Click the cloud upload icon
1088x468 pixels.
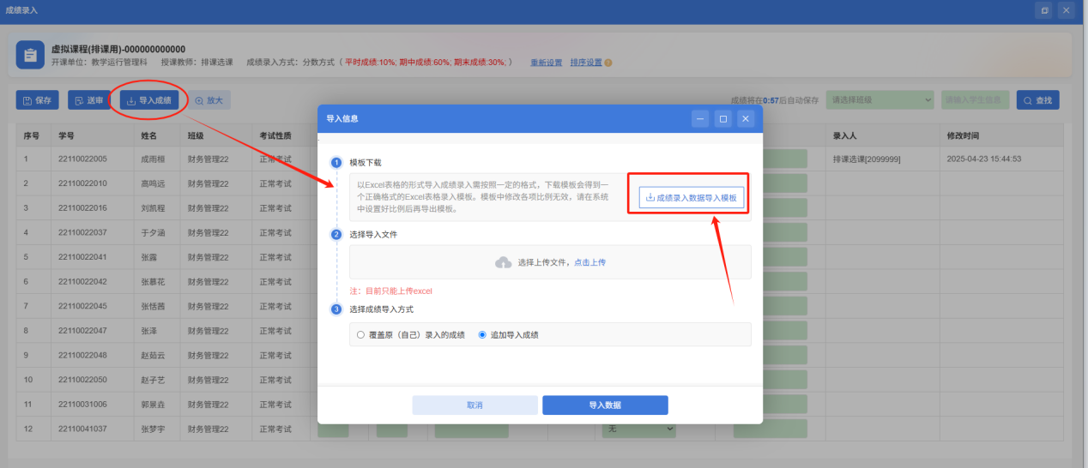pyautogui.click(x=504, y=262)
